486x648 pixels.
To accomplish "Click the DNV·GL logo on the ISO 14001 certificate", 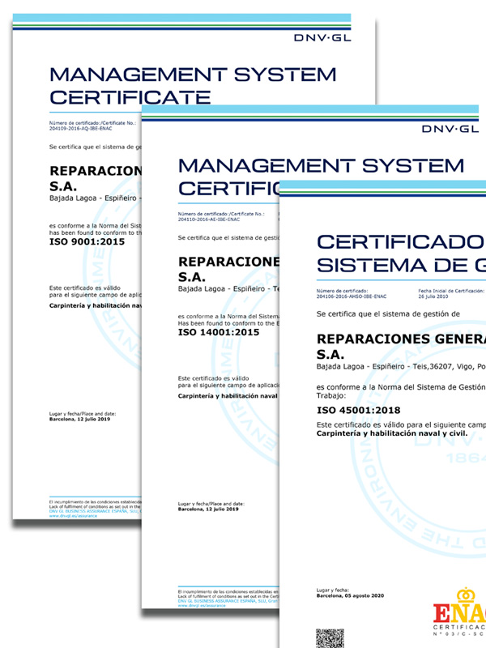I will point(450,129).
